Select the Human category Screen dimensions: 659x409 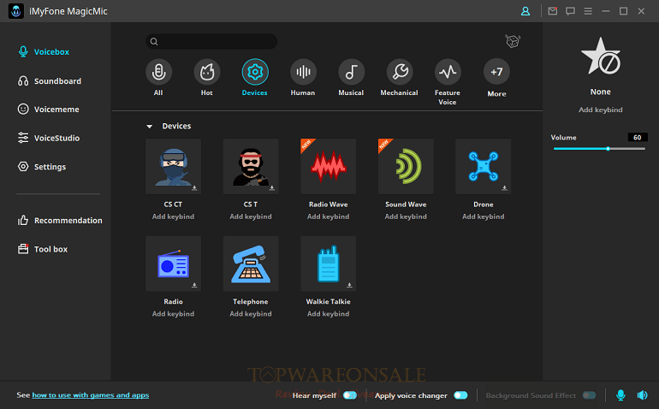pyautogui.click(x=303, y=72)
